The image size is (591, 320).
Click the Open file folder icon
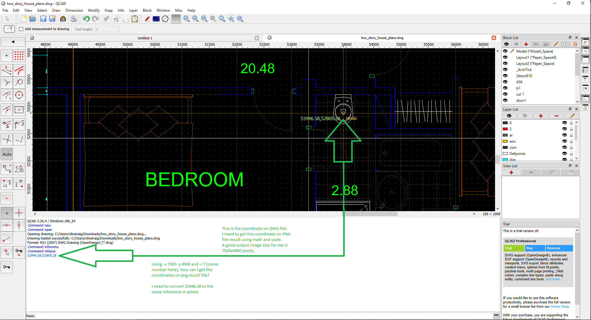(x=33, y=19)
